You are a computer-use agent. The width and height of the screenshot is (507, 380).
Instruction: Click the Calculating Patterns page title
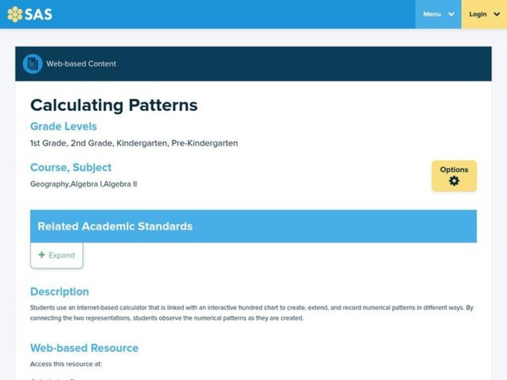[114, 105]
